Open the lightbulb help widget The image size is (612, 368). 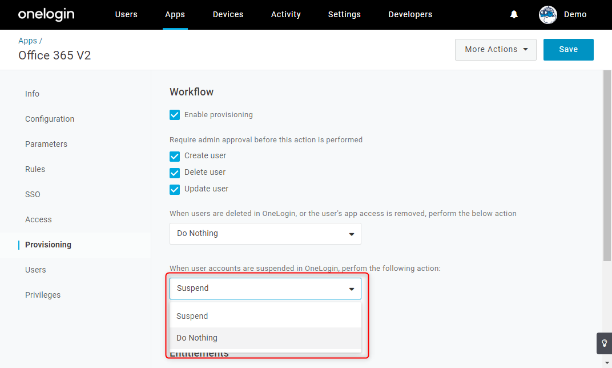(604, 343)
